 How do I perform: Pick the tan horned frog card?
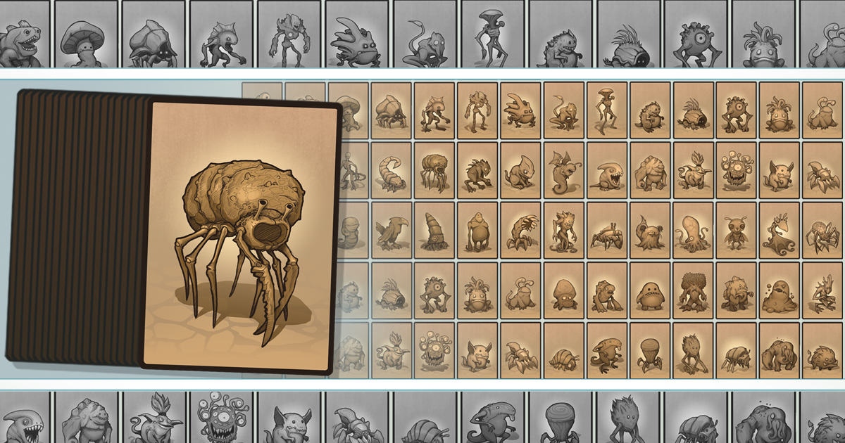521,110
